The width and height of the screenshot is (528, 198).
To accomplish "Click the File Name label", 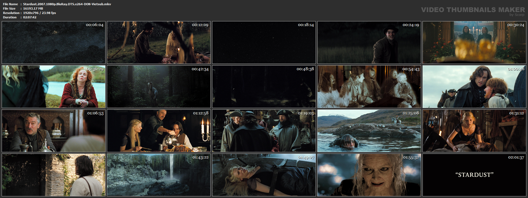I will point(10,4).
